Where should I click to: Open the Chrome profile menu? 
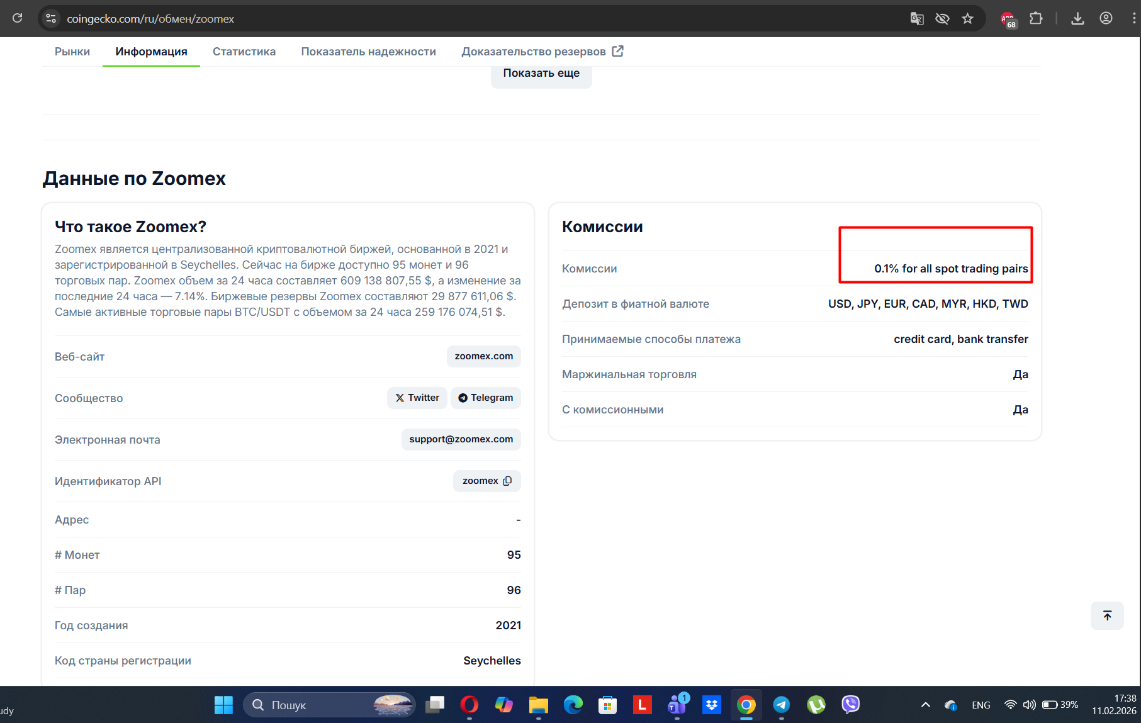pos(1106,18)
